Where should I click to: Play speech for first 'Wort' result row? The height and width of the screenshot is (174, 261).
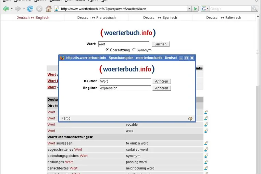pyautogui.click(x=207, y=112)
